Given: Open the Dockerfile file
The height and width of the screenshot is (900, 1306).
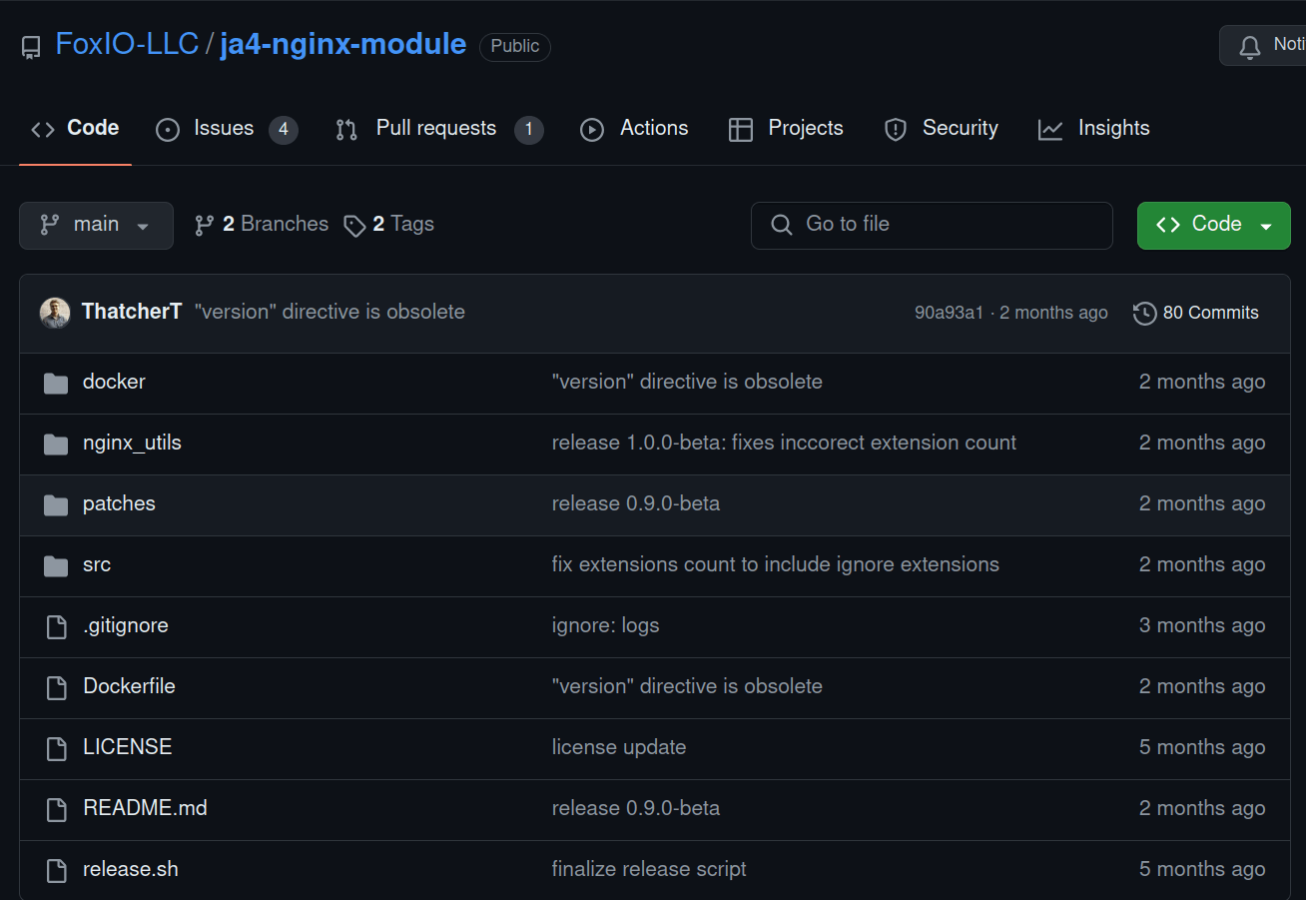Looking at the screenshot, I should tap(129, 686).
